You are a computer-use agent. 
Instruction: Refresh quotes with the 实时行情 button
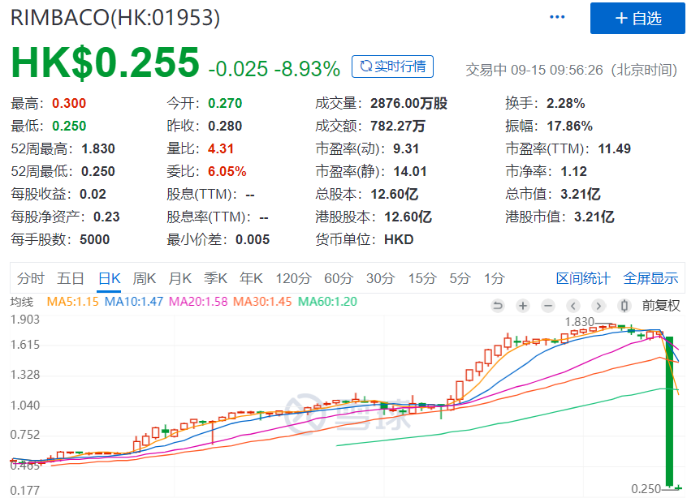tap(392, 67)
